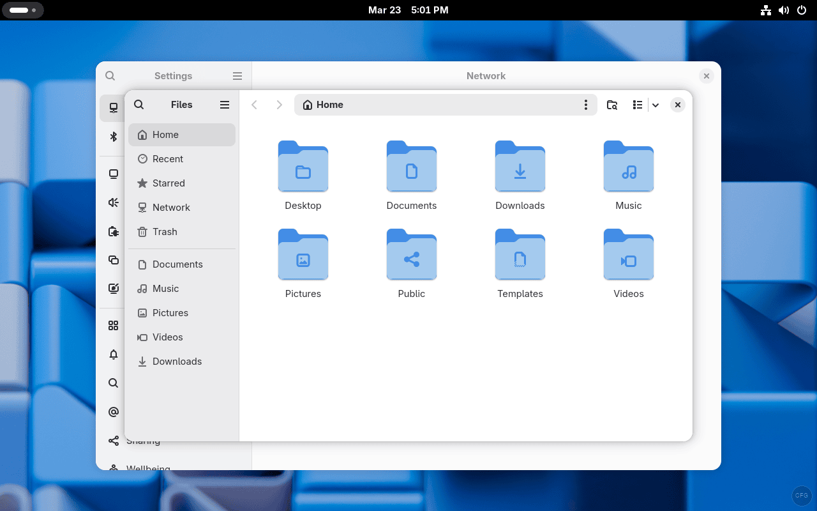Open the Templates folder
This screenshot has height=511, width=817.
pyautogui.click(x=520, y=255)
